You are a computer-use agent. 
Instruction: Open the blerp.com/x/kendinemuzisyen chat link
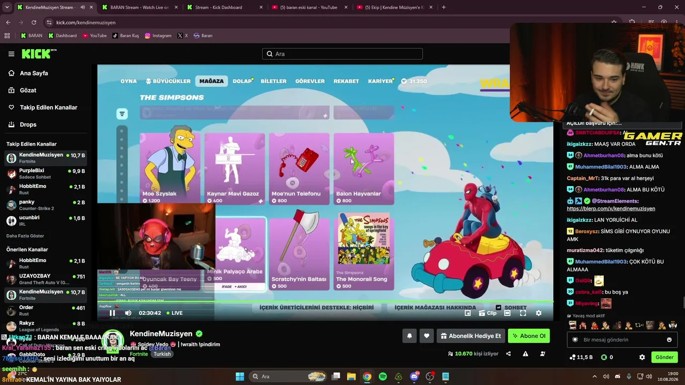point(611,209)
